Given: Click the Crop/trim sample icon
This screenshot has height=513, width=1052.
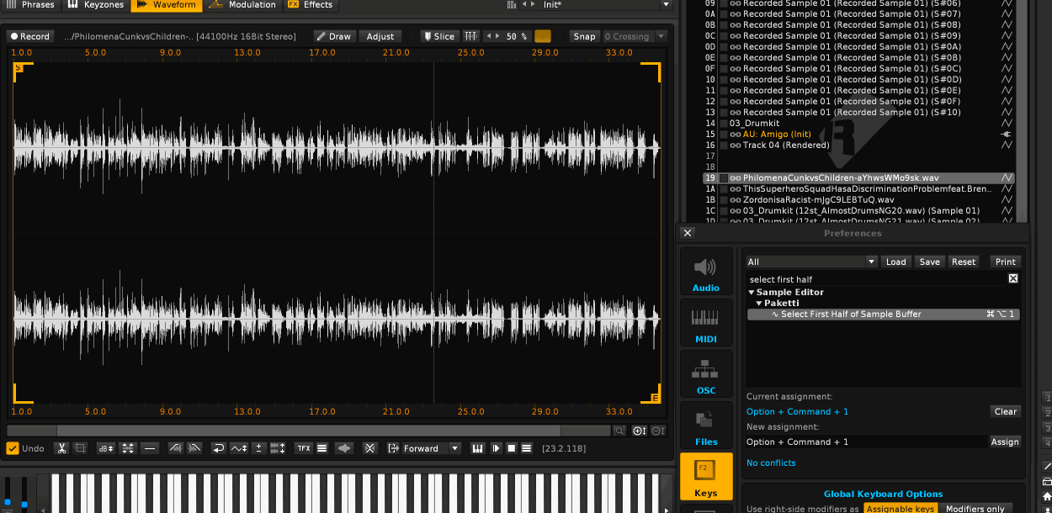Looking at the screenshot, I should click(x=80, y=448).
